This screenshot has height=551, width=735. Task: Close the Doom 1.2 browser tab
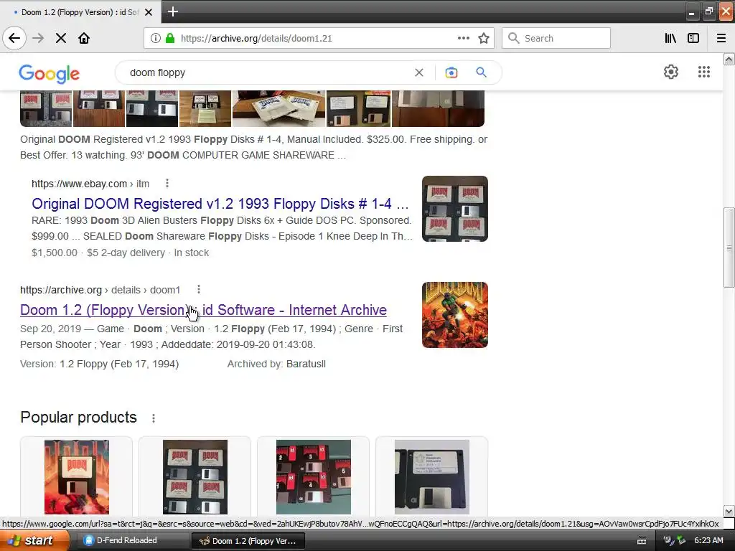(149, 12)
